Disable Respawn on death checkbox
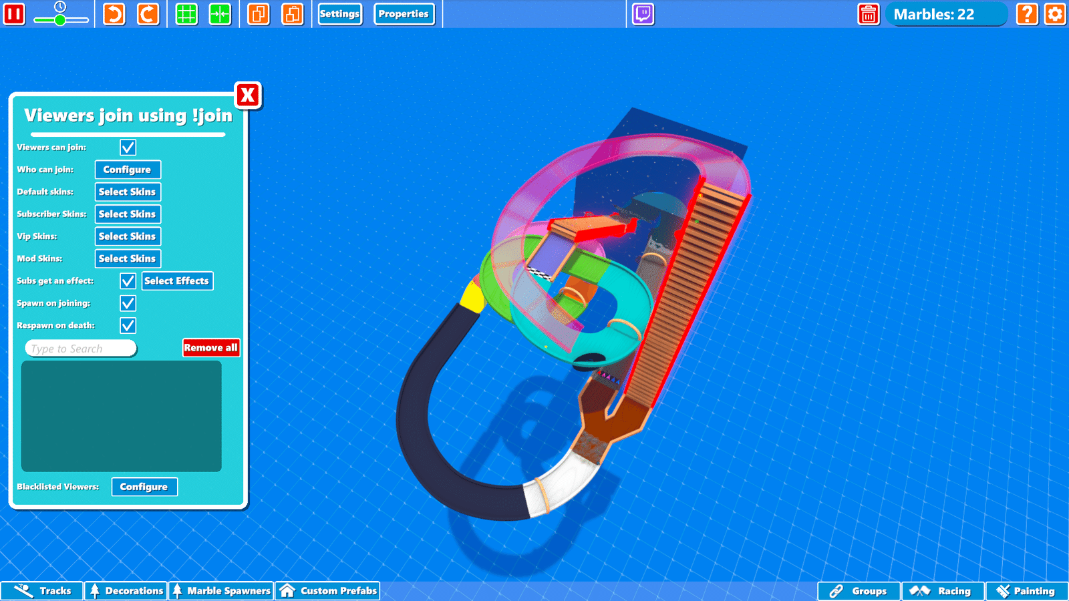 click(128, 325)
